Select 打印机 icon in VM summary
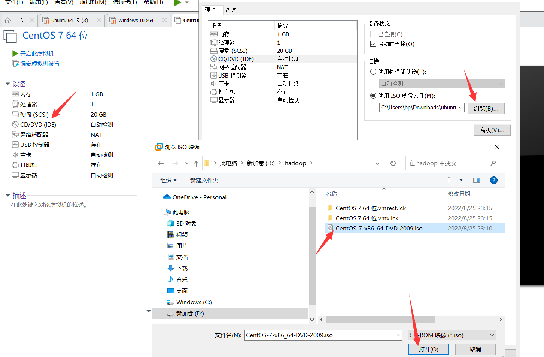The width and height of the screenshot is (544, 357). click(15, 165)
